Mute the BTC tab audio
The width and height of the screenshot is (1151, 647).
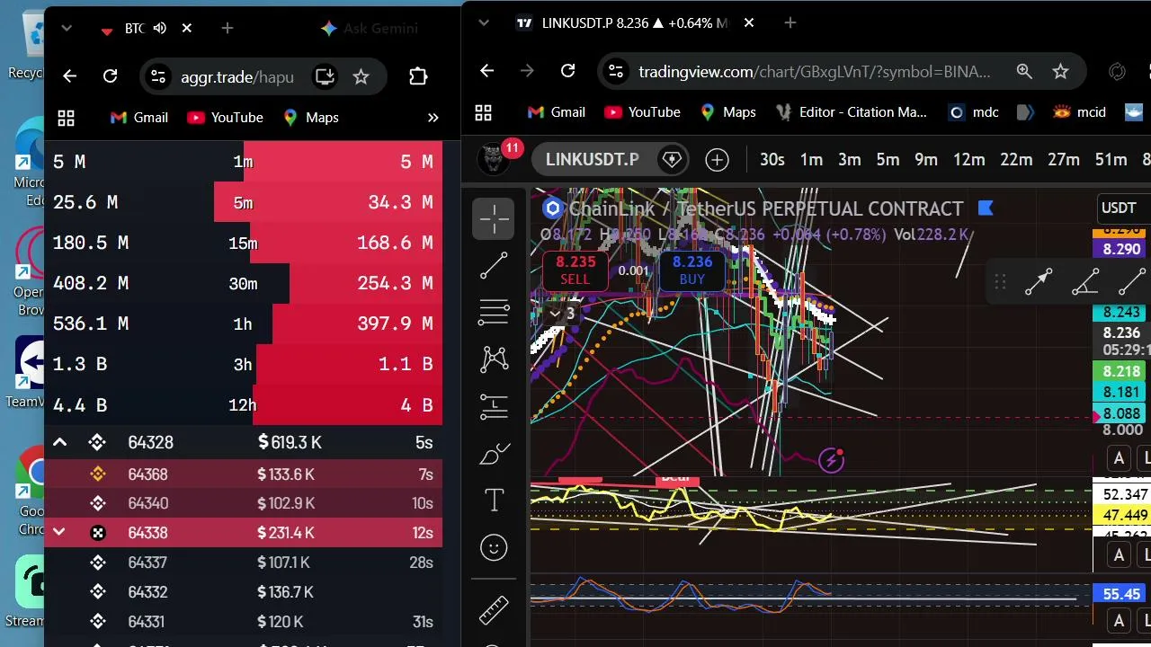pyautogui.click(x=160, y=29)
